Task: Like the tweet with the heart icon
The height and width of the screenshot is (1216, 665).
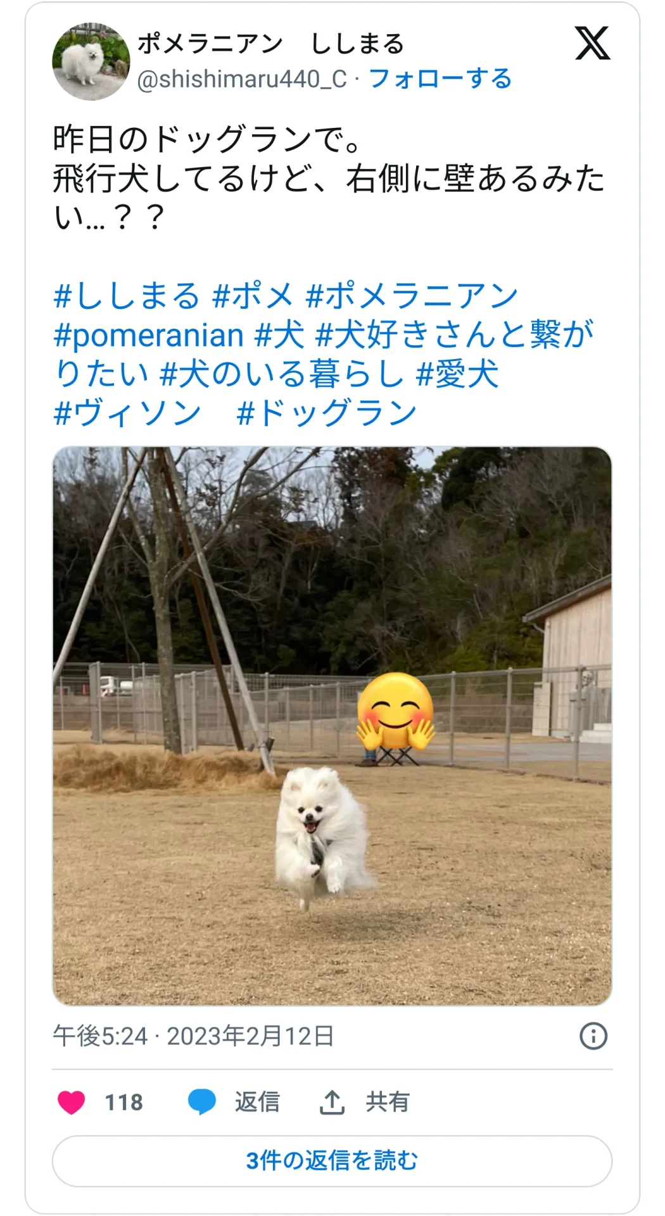Action: coord(72,1103)
